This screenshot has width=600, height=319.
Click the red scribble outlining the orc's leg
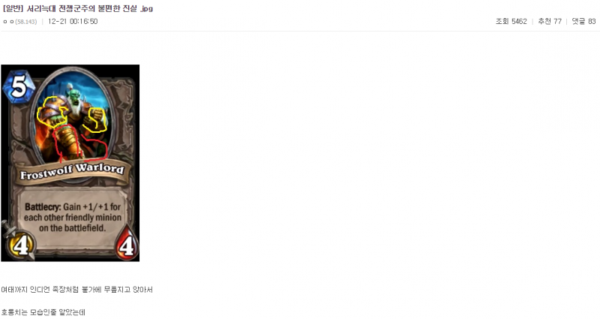point(79,143)
